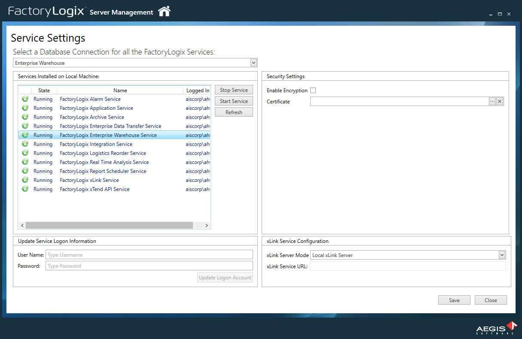
Task: Expand the xLink Server Mode dropdown
Action: coord(501,254)
